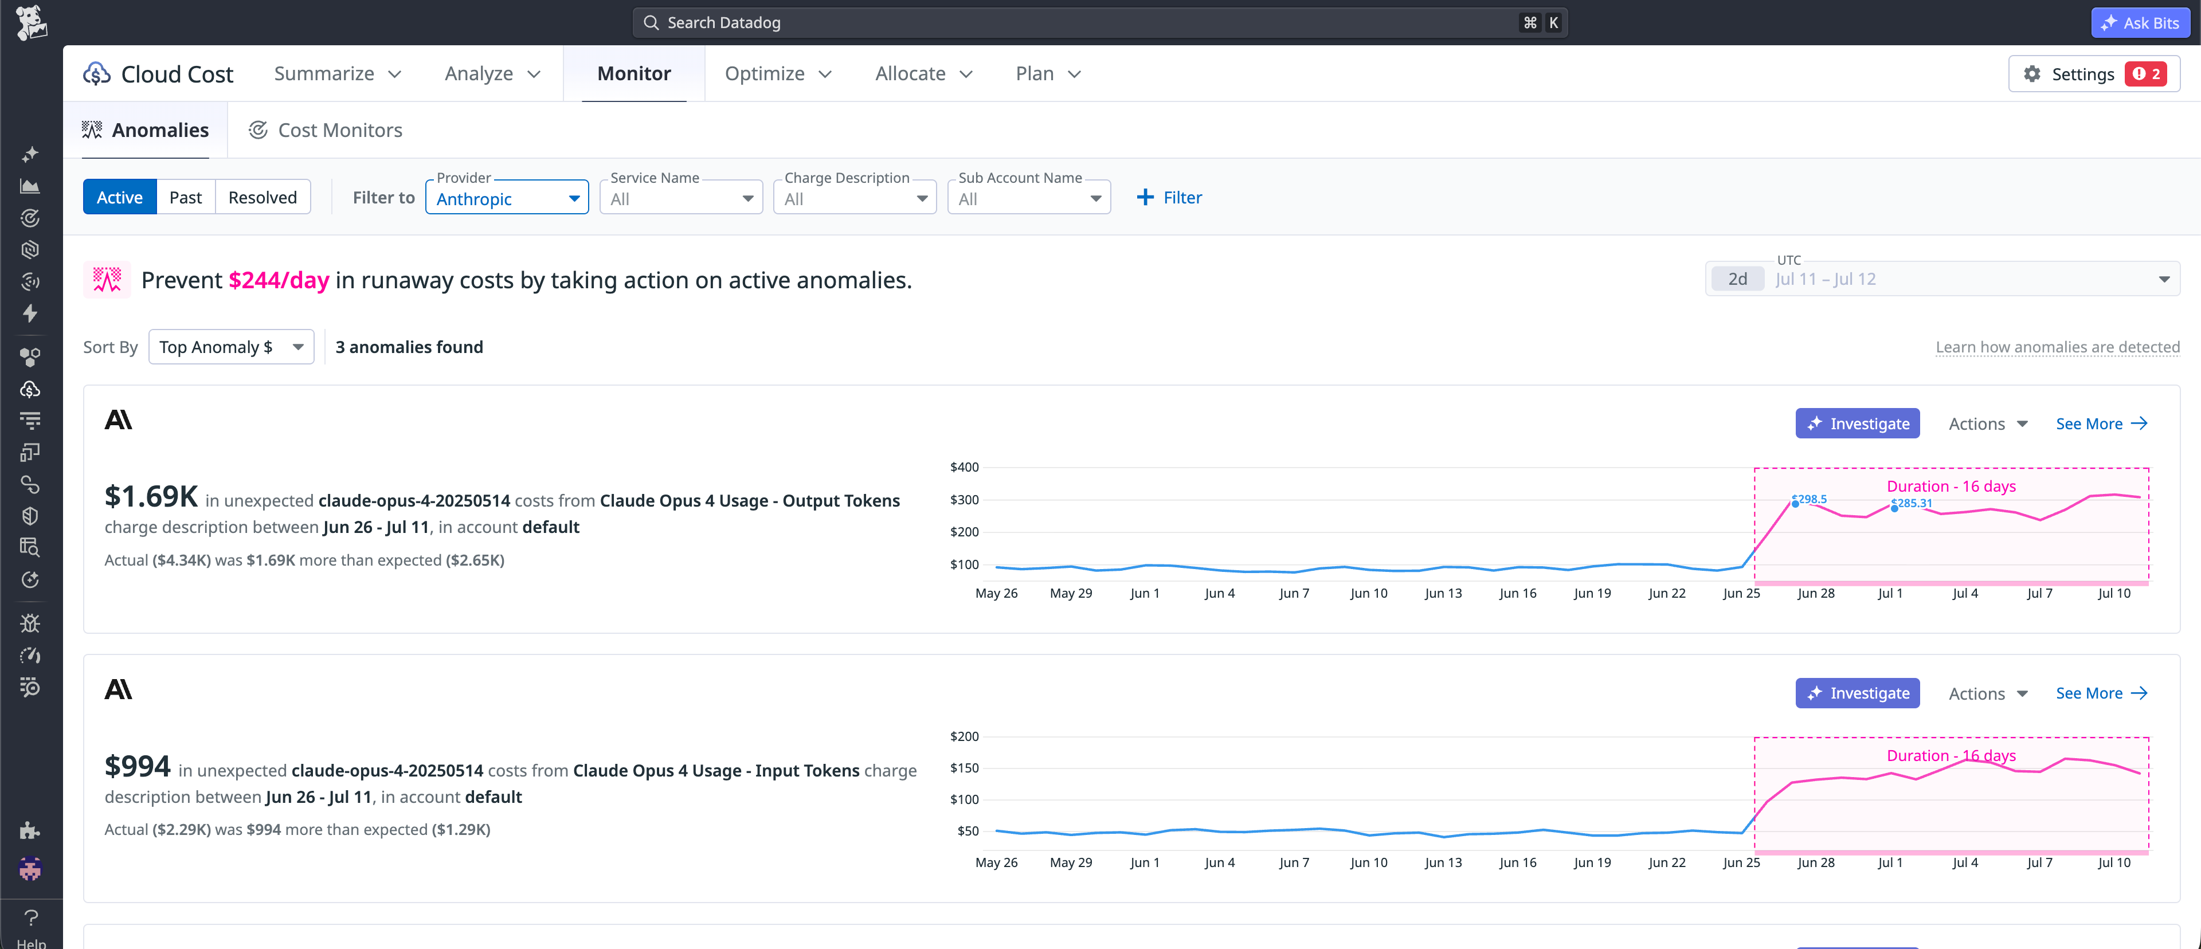Open the speed gauge icon in the sidebar
The height and width of the screenshot is (949, 2201).
30,655
